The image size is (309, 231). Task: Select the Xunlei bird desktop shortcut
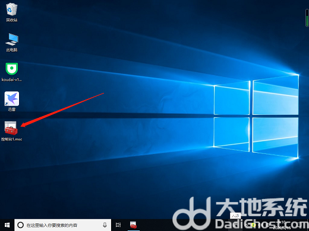point(12,98)
